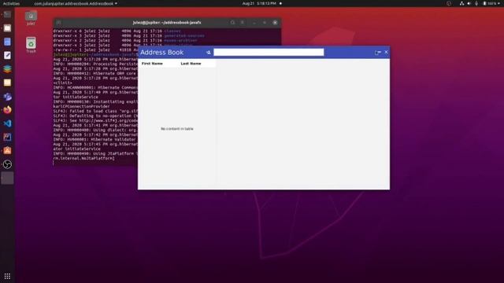Open the terminal icon in the dock
The image size is (504, 283).
click(7, 14)
